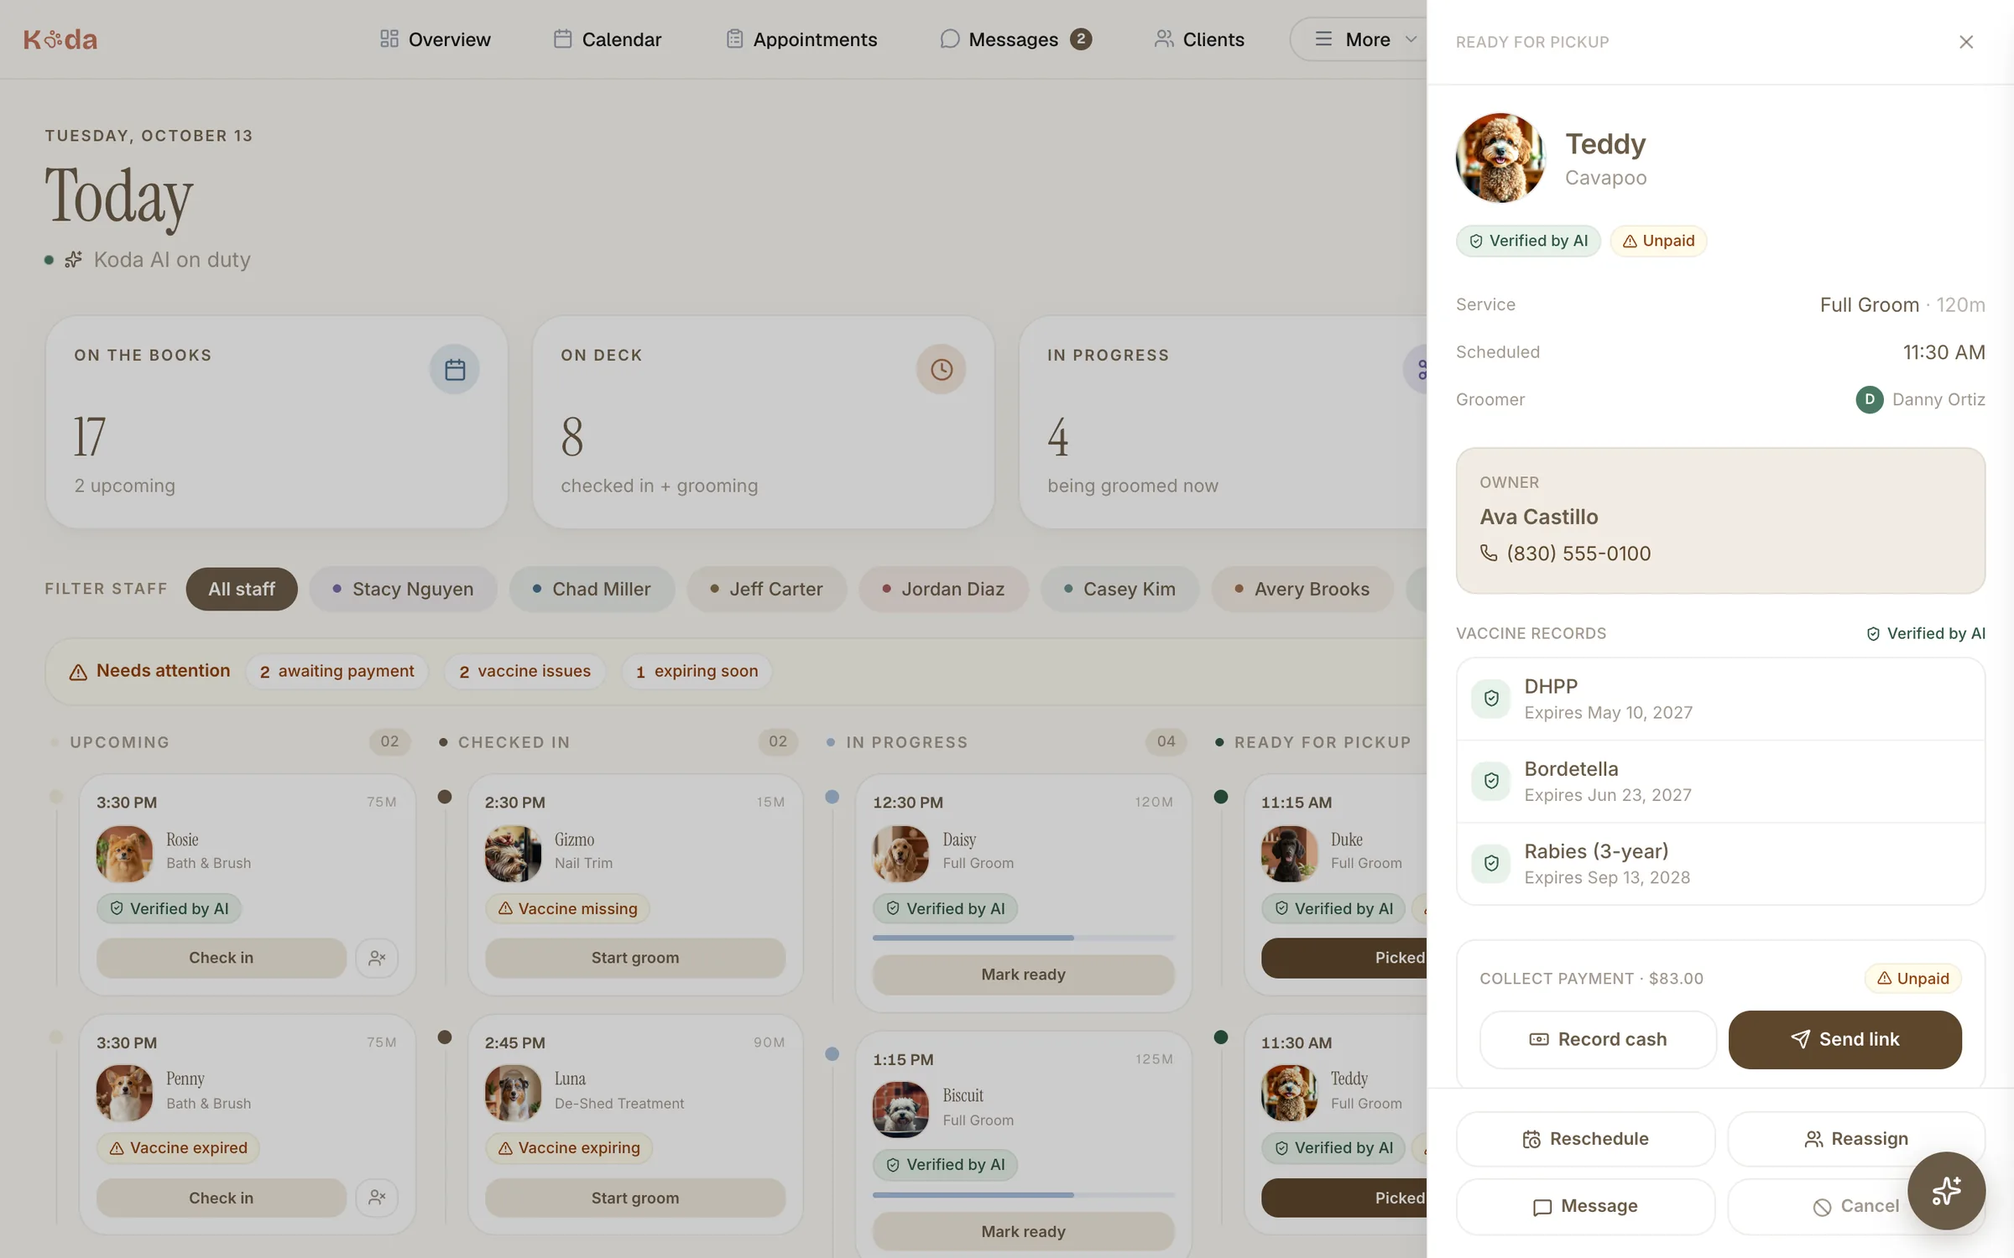This screenshot has width=2014, height=1258.
Task: Open the Koda AI assistant sparkle button
Action: [1946, 1190]
